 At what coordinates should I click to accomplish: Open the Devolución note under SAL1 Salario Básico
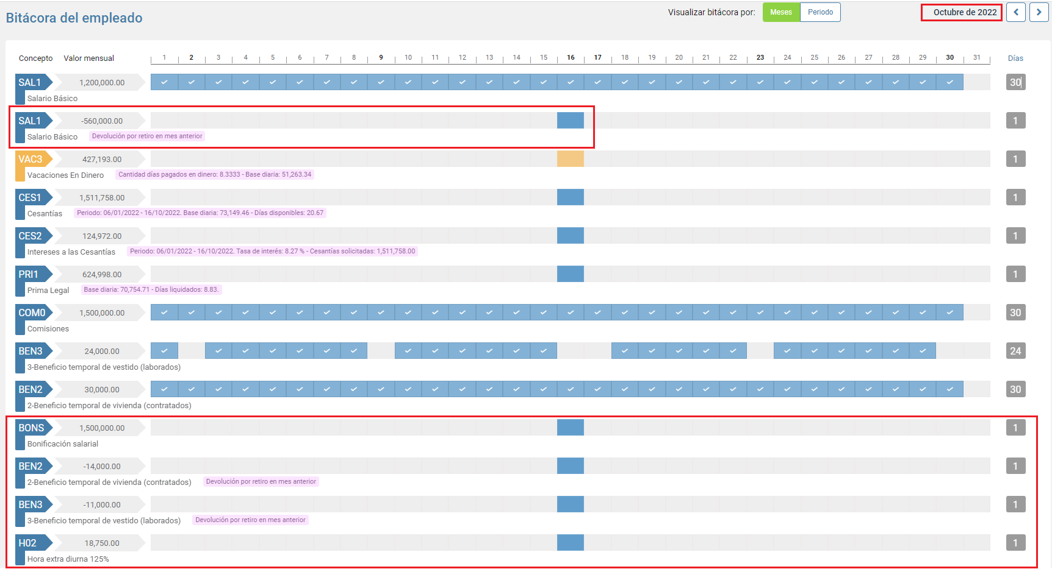(147, 136)
